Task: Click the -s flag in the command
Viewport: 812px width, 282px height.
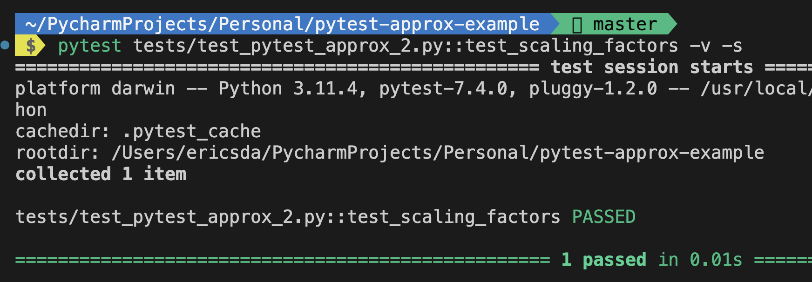Action: coord(732,46)
